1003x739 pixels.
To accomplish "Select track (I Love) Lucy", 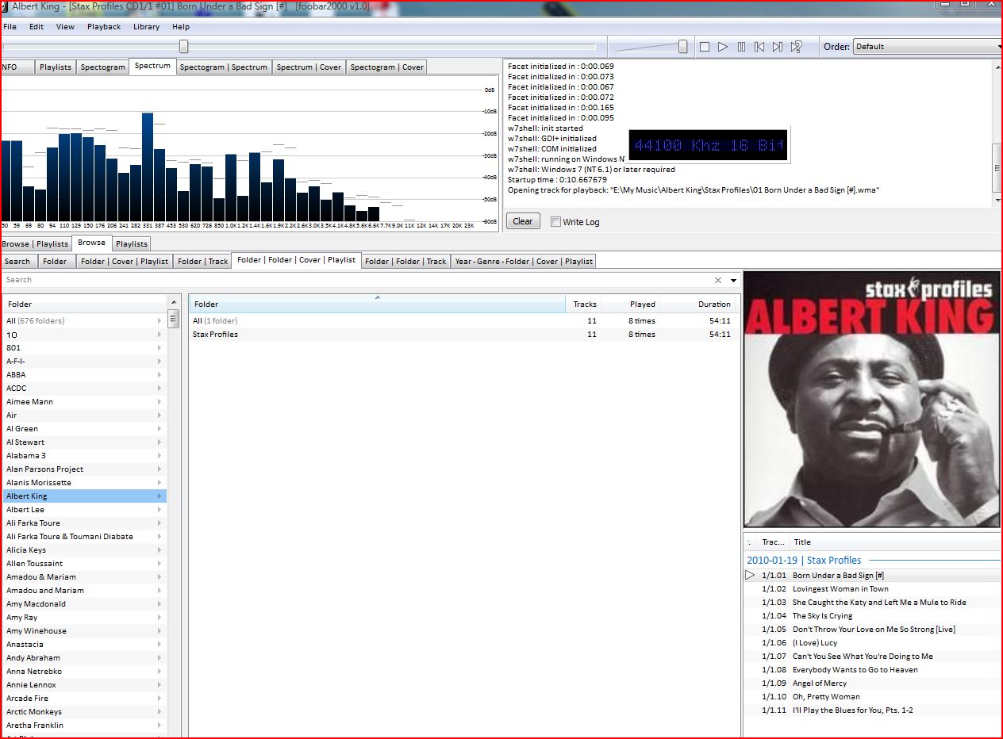I will tap(872, 643).
